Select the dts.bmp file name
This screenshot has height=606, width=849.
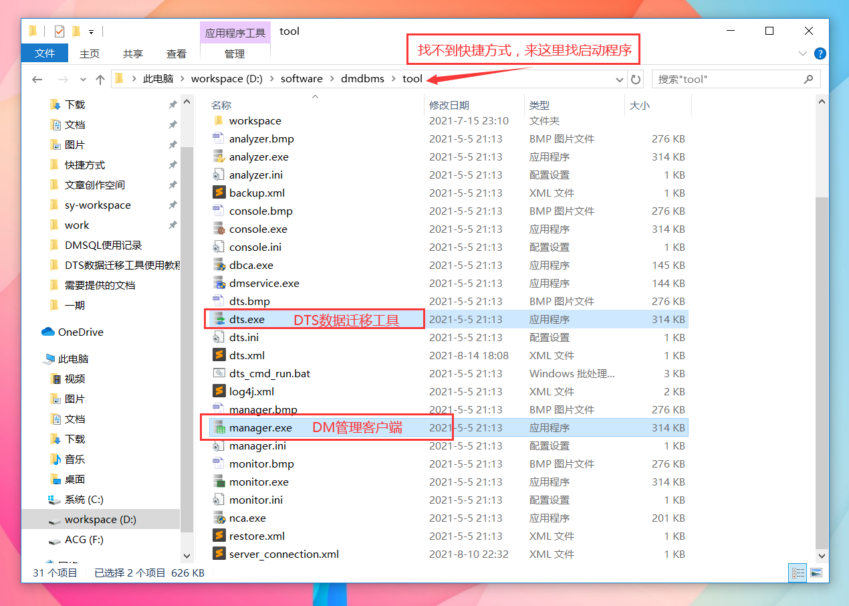(x=249, y=301)
